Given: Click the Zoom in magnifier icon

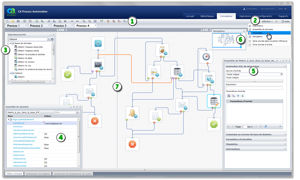Looking at the screenshot, I should (84, 22).
